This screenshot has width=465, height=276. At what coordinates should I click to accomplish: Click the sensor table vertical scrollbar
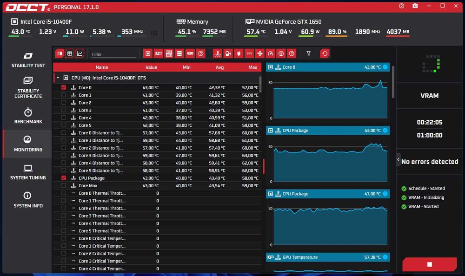[260, 85]
